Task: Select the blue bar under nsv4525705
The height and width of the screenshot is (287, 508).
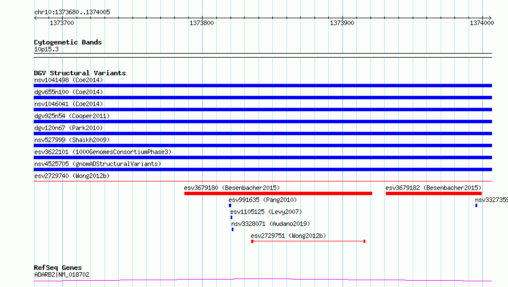Action: point(263,169)
